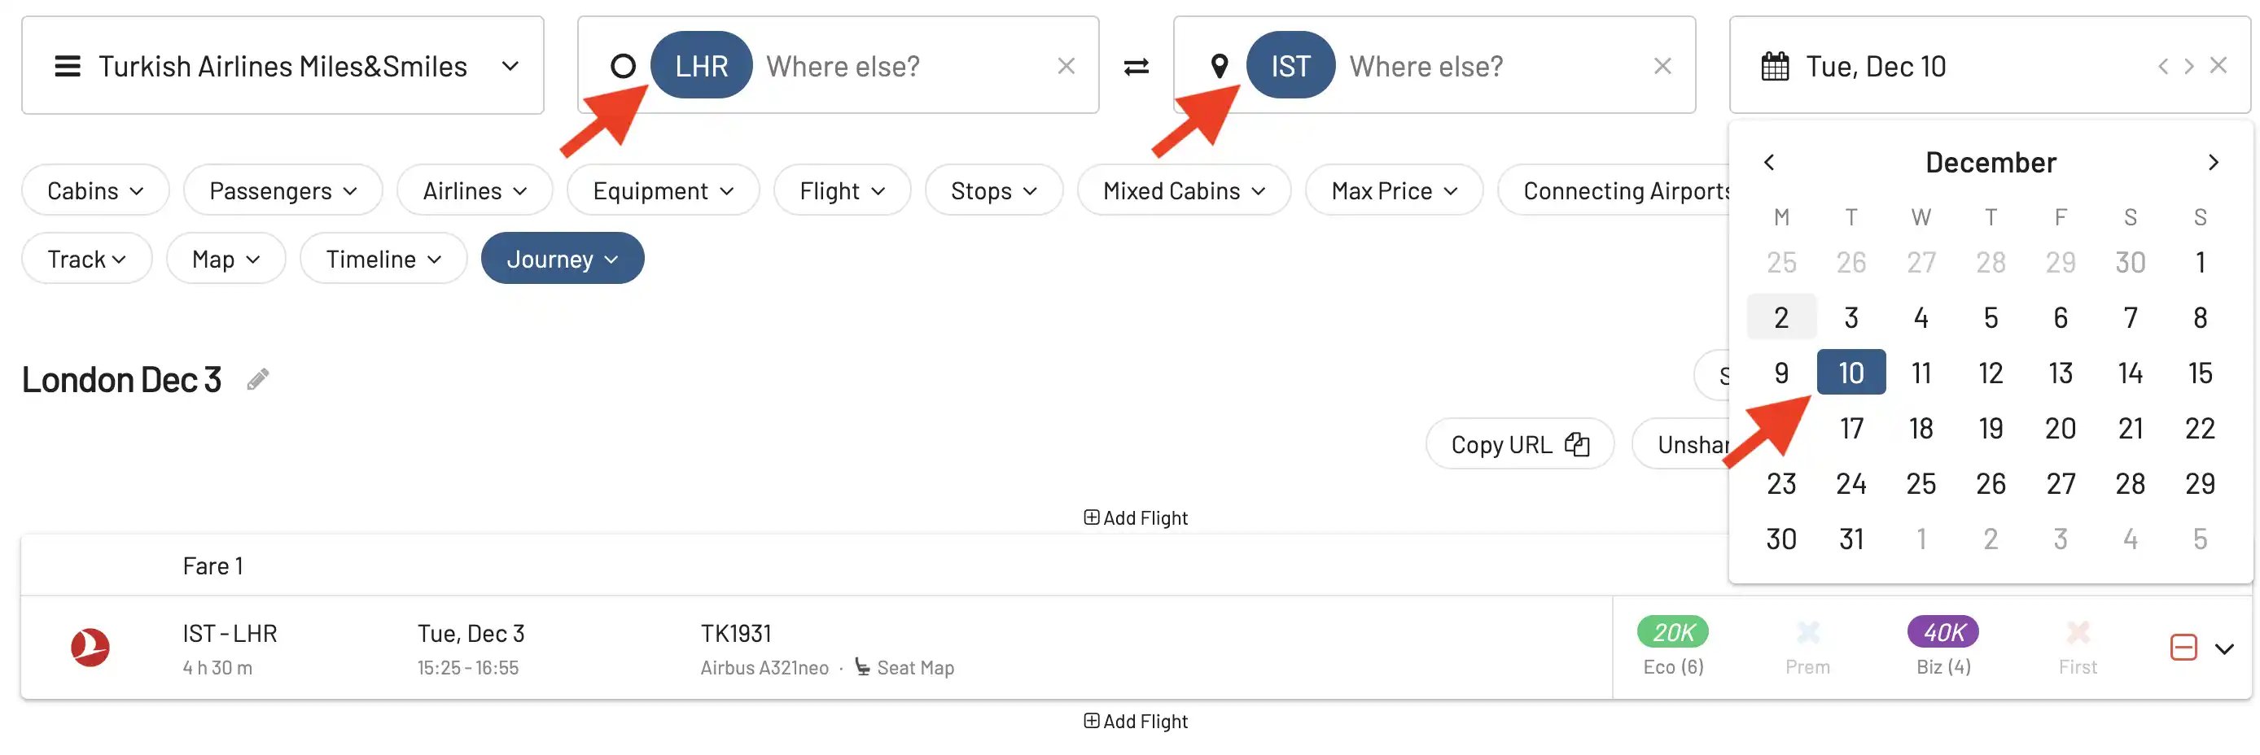The image size is (2260, 755).
Task: Expand the Flight filter
Action: click(x=843, y=190)
